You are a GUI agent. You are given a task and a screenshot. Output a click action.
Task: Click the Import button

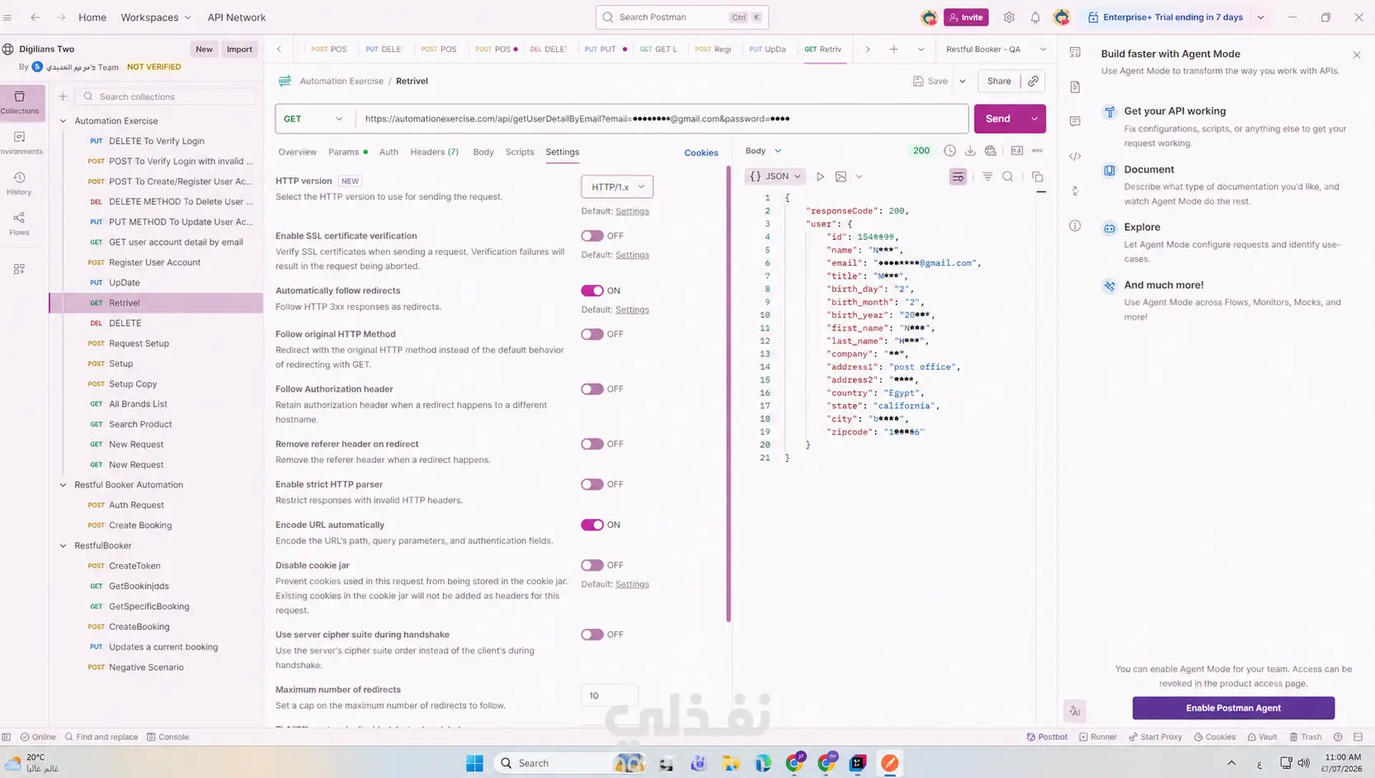tap(239, 50)
